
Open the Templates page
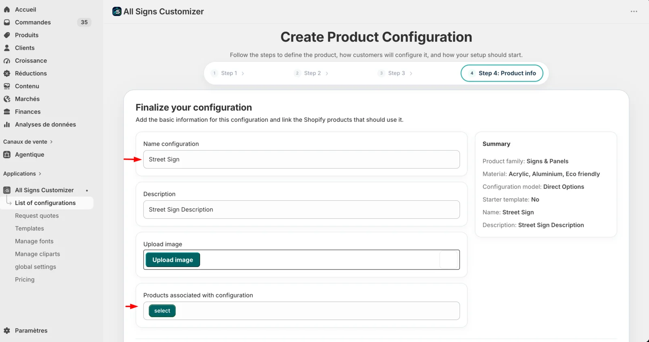pyautogui.click(x=30, y=229)
